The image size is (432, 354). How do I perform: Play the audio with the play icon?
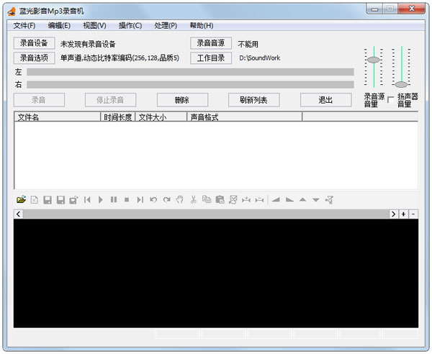click(100, 199)
